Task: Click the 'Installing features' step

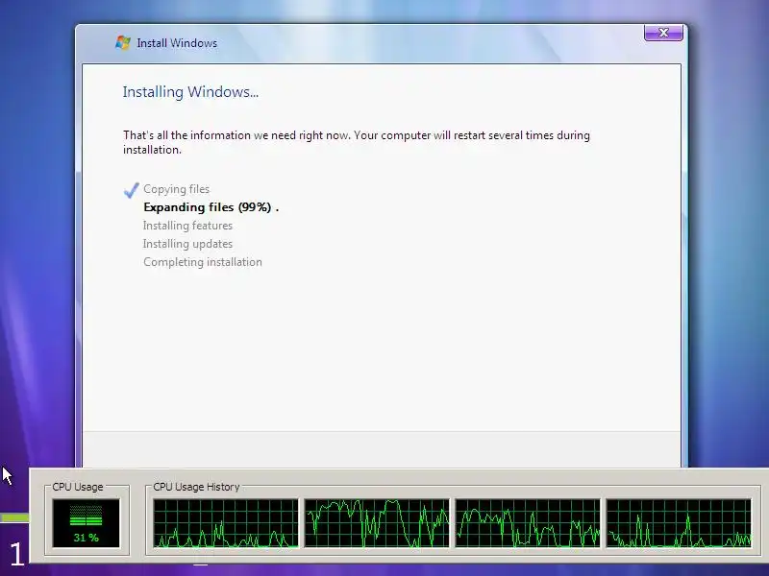Action: (187, 226)
